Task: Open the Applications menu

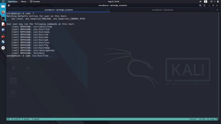Action: (x=13, y=1)
